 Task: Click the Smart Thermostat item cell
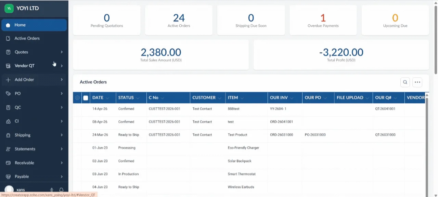coord(242,174)
